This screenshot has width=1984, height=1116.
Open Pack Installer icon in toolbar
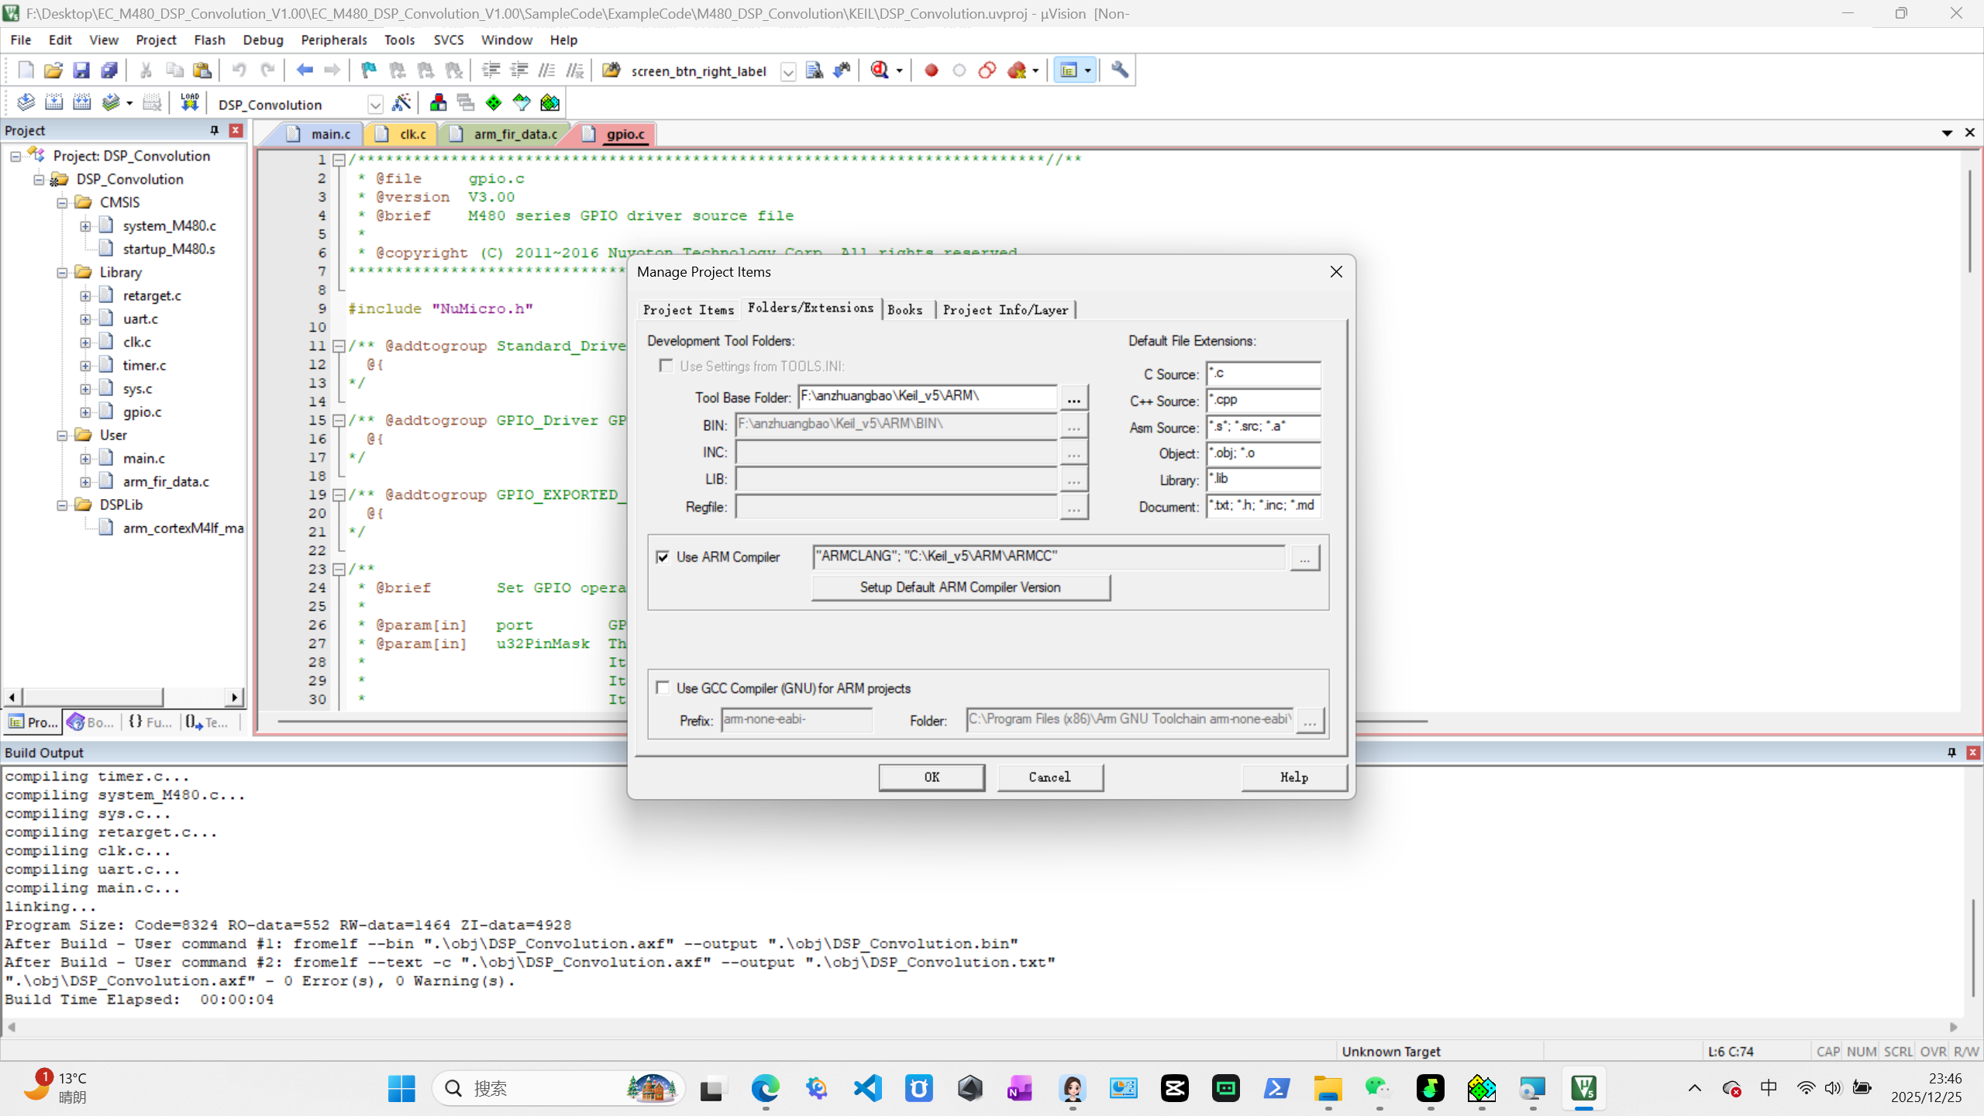coord(549,103)
